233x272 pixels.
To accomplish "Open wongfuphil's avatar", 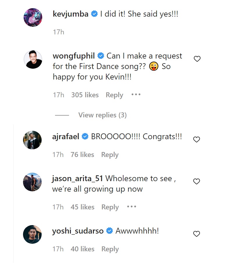I will [33, 59].
